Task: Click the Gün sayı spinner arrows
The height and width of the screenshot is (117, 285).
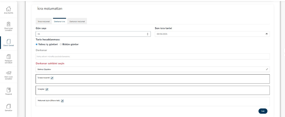Action: pyautogui.click(x=147, y=34)
